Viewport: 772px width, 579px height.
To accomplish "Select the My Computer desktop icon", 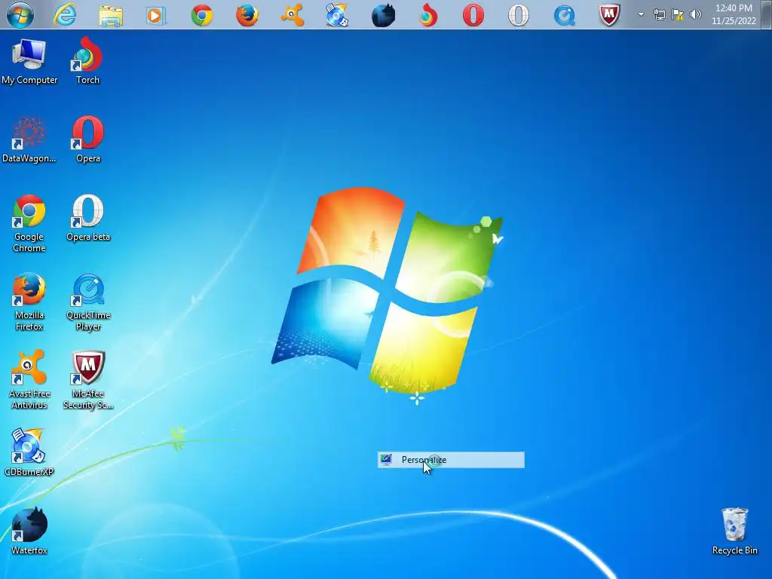I will click(x=29, y=62).
